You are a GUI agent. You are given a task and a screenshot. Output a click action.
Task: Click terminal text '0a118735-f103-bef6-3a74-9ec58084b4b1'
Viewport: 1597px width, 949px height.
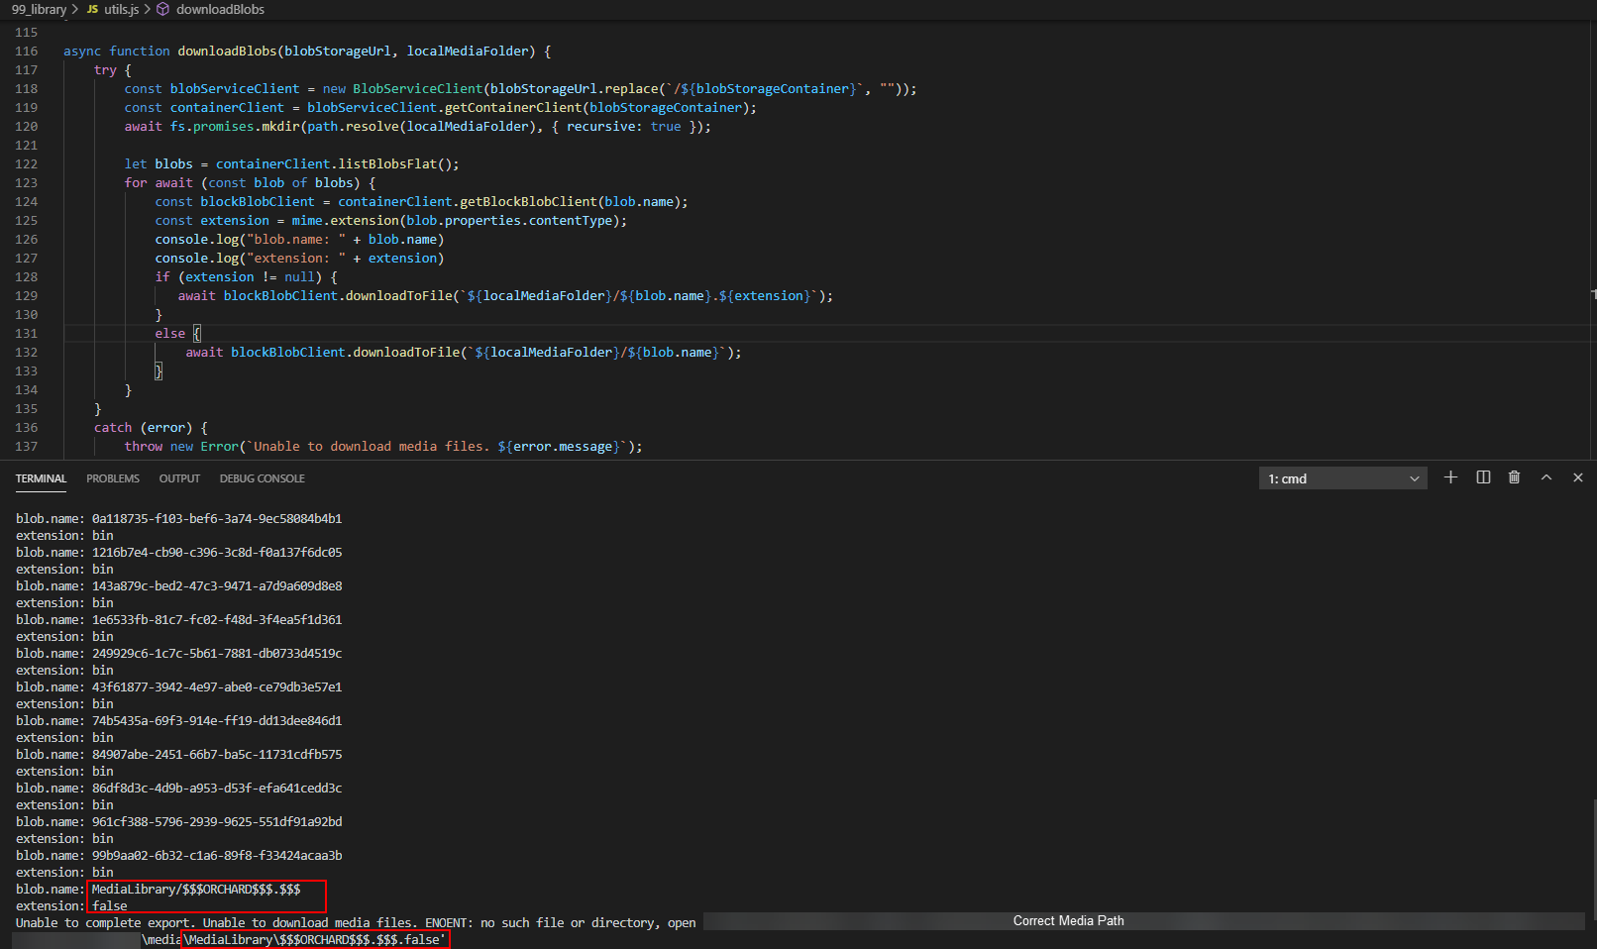tap(217, 519)
